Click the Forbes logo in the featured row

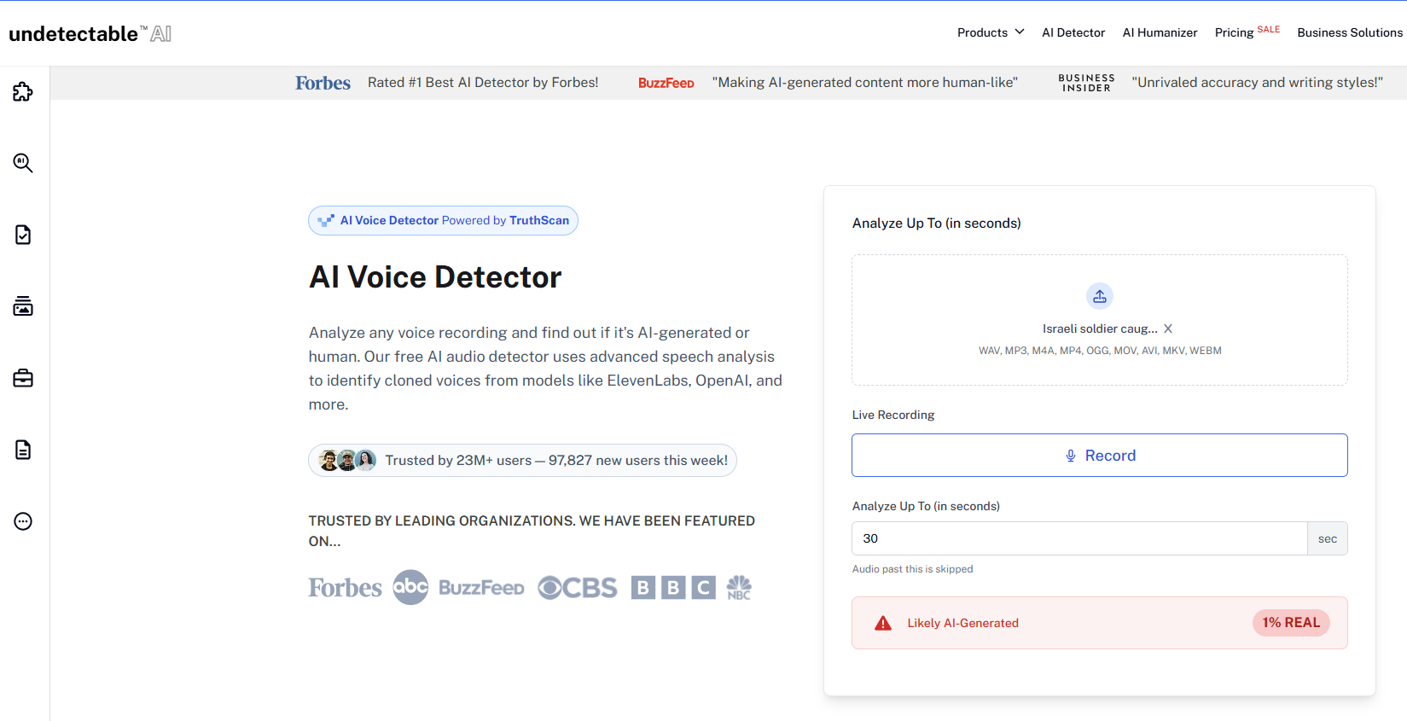click(346, 588)
